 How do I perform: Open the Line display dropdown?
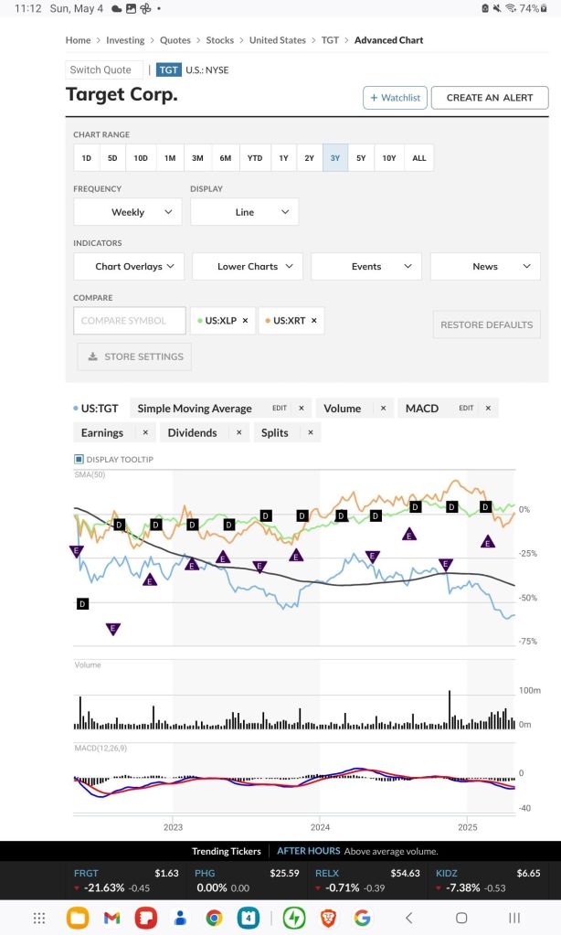pyautogui.click(x=246, y=211)
